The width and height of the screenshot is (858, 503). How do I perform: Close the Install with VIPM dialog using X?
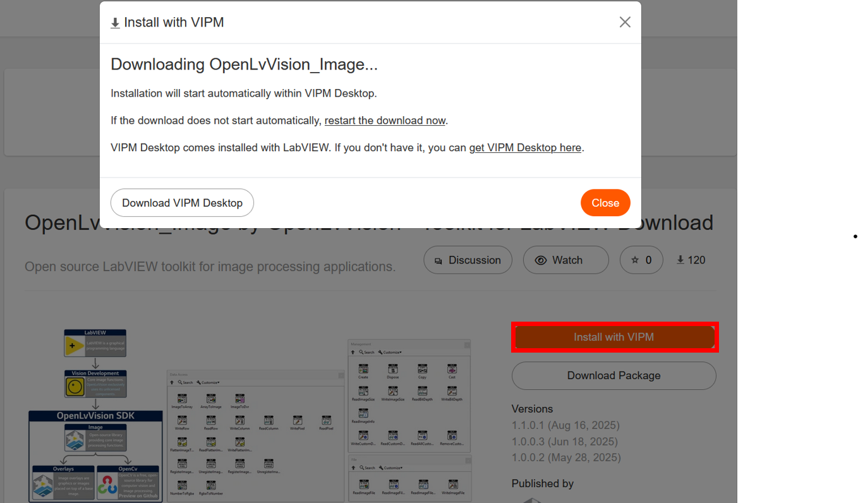pos(625,22)
